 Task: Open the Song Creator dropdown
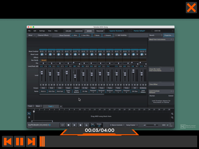coord(132,125)
